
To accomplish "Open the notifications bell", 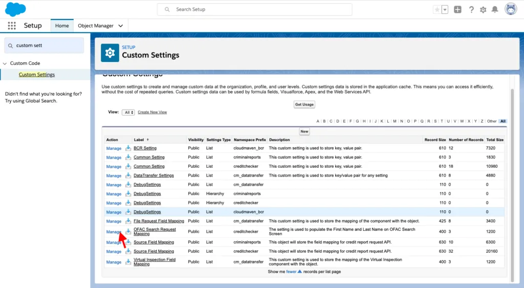I will point(495,10).
